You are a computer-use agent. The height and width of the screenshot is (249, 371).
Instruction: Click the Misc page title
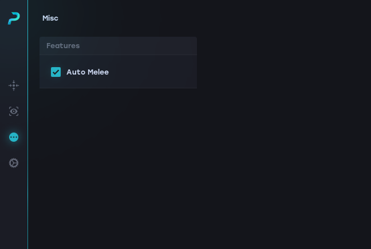point(50,18)
